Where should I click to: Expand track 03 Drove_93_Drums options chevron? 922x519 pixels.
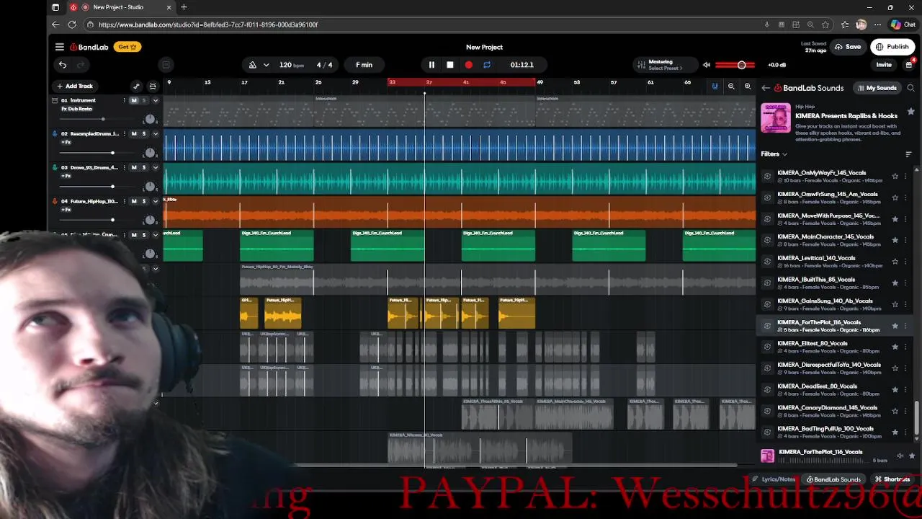(x=155, y=167)
